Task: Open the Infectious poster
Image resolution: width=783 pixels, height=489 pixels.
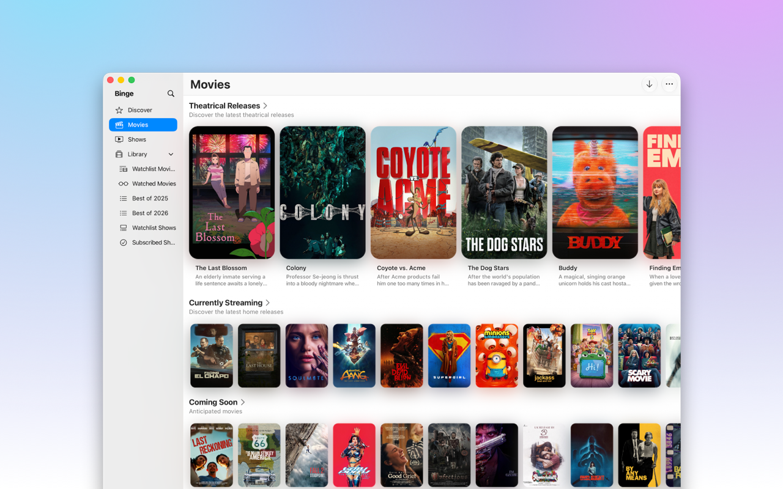Action: coord(450,455)
